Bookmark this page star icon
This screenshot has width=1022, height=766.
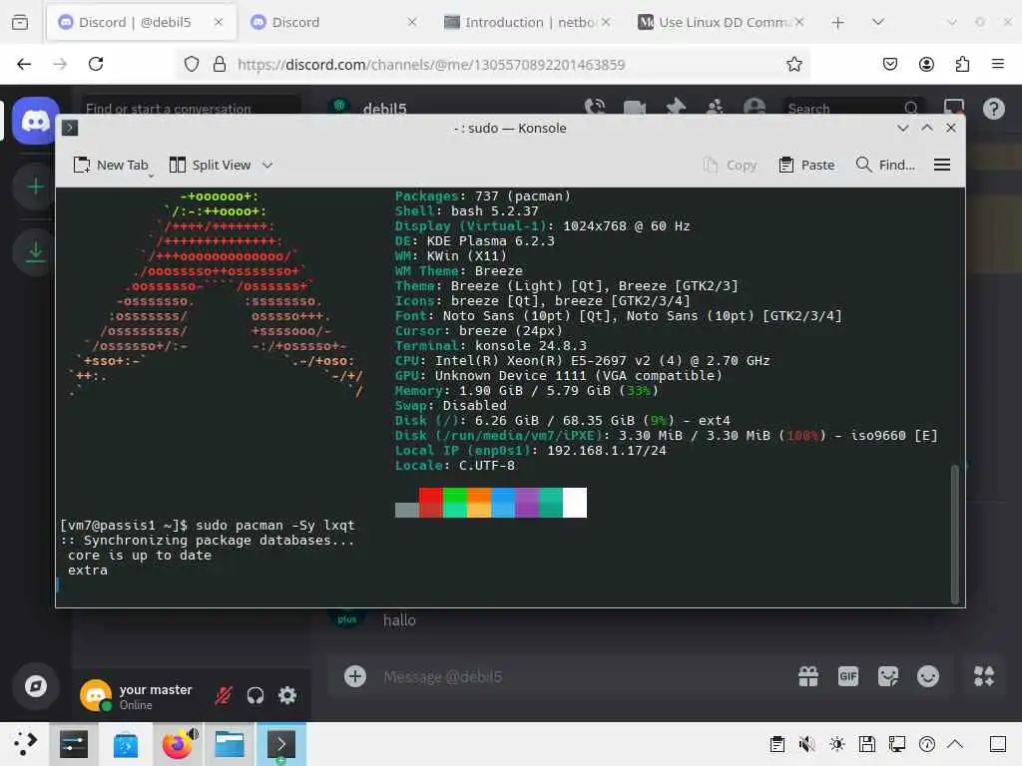[793, 64]
